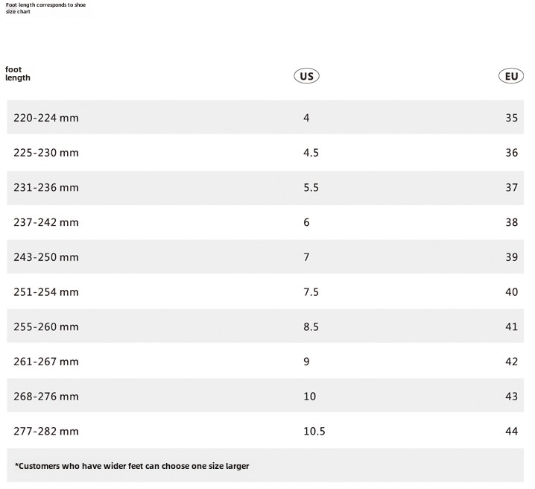
Task: Click the 231-236 mm foot length entry
Action: point(46,188)
